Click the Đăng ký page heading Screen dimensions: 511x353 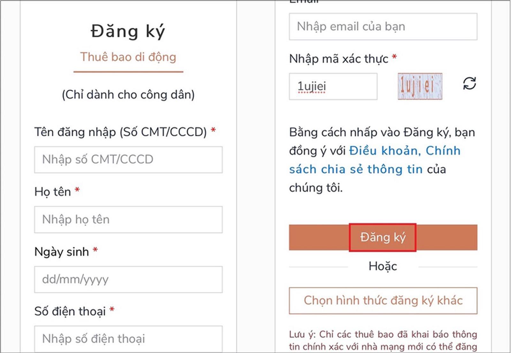point(128,32)
